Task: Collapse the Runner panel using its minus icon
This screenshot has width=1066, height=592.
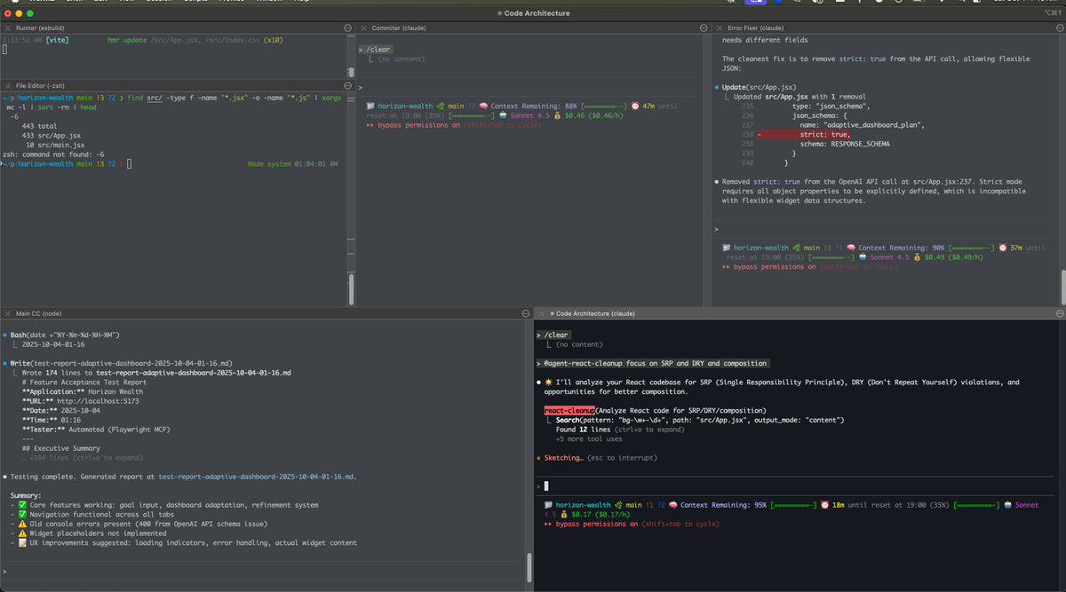Action: tap(347, 27)
